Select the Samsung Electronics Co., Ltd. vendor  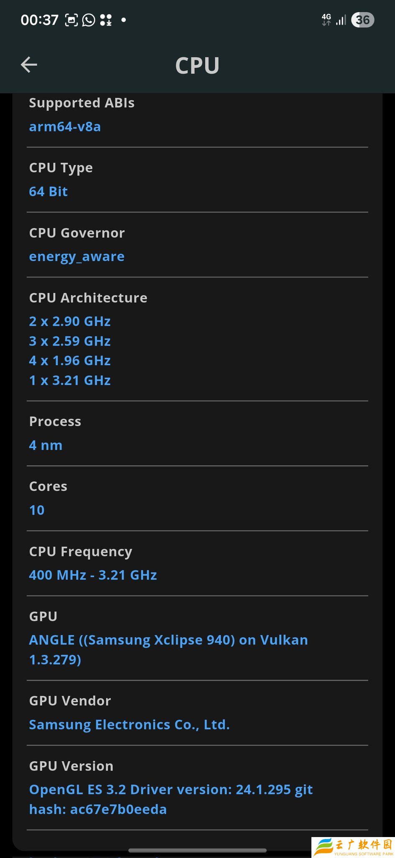click(129, 725)
